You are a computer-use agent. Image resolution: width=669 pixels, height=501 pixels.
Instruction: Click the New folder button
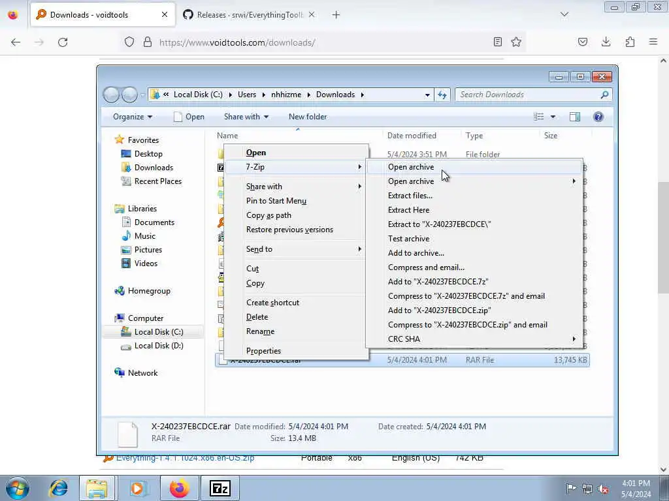tap(308, 117)
